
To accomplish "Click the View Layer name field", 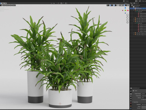I will click(144, 1).
